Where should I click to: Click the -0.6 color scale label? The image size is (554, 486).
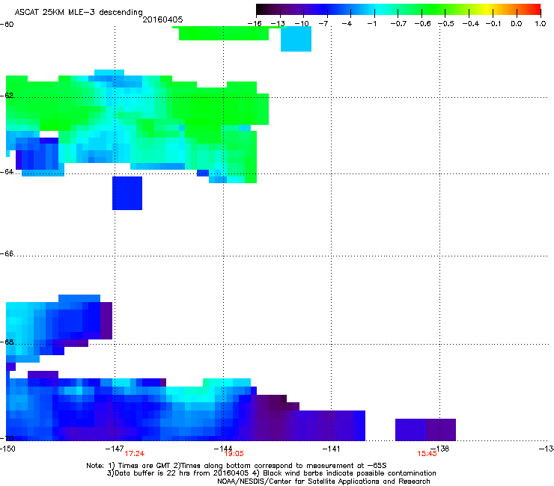pyautogui.click(x=422, y=24)
